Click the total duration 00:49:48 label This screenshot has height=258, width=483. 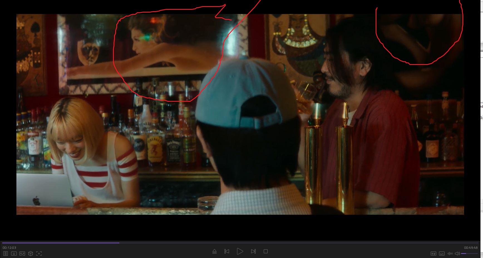coord(470,248)
